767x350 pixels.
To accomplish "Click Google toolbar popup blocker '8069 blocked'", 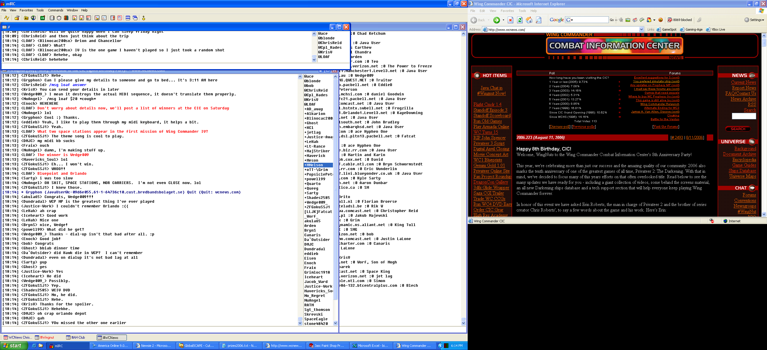I will [x=680, y=20].
